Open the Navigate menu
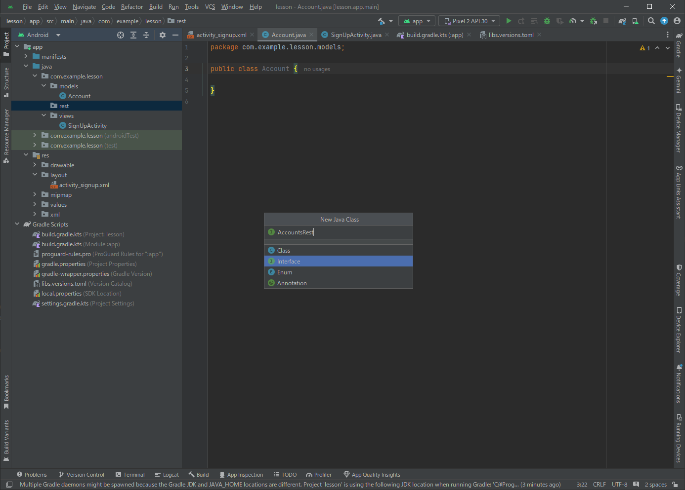Image resolution: width=685 pixels, height=490 pixels. pyautogui.click(x=84, y=7)
